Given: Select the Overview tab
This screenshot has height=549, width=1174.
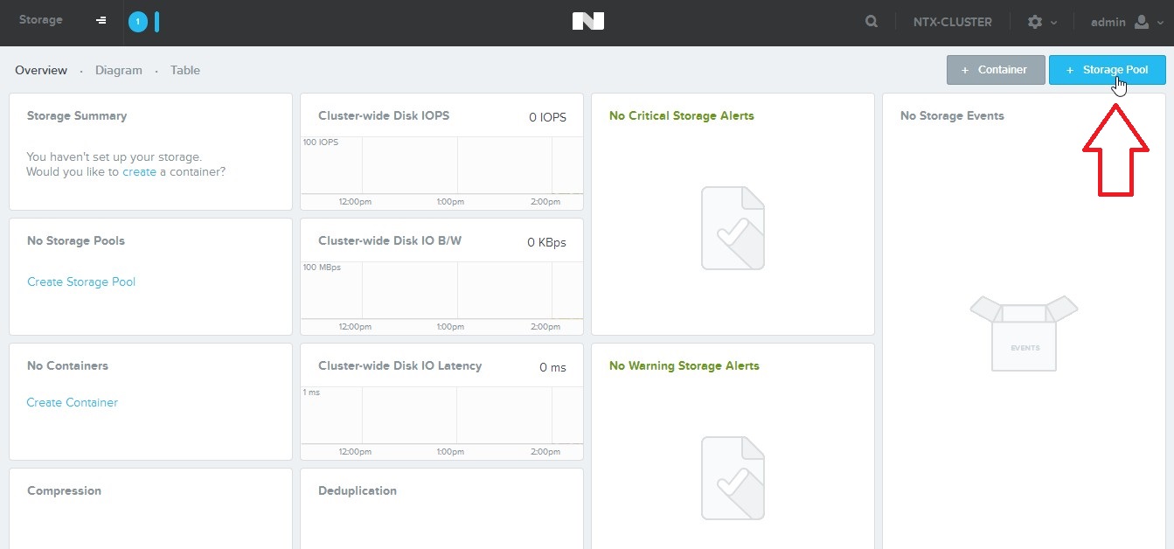Looking at the screenshot, I should (41, 70).
